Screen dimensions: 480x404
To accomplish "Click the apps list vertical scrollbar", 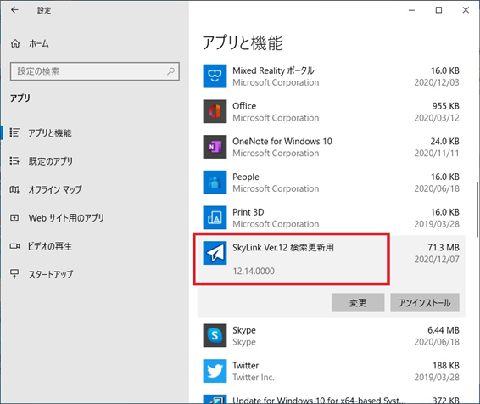I will (x=477, y=210).
